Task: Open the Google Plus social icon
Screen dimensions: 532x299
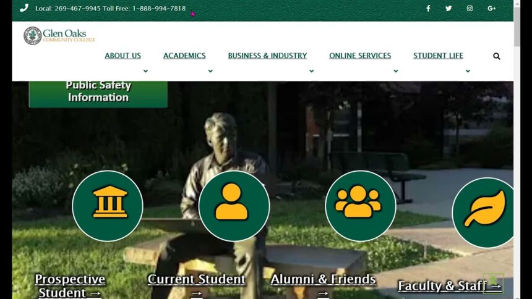Action: coord(491,9)
